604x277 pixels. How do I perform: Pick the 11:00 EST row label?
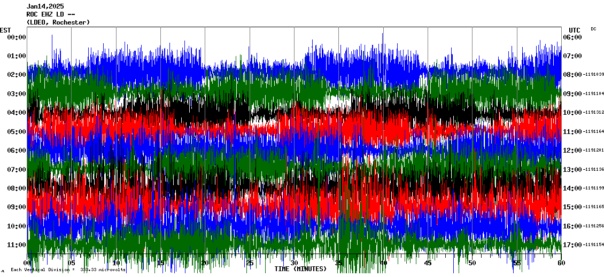(17, 245)
